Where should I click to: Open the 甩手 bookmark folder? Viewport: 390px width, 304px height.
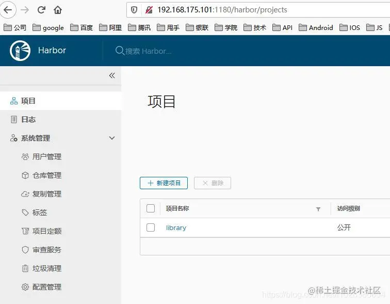coord(168,27)
